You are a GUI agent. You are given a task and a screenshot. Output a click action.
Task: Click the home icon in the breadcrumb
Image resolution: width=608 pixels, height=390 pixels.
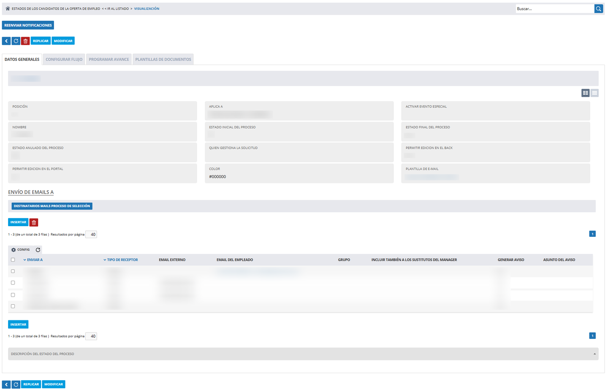[x=8, y=8]
